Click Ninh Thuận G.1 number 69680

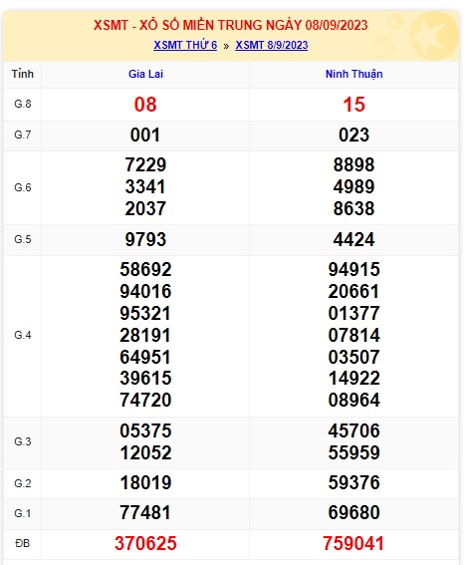tap(354, 513)
